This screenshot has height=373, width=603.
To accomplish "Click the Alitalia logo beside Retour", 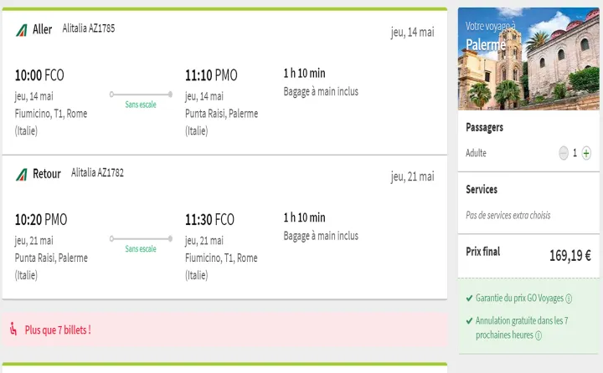I will point(22,175).
